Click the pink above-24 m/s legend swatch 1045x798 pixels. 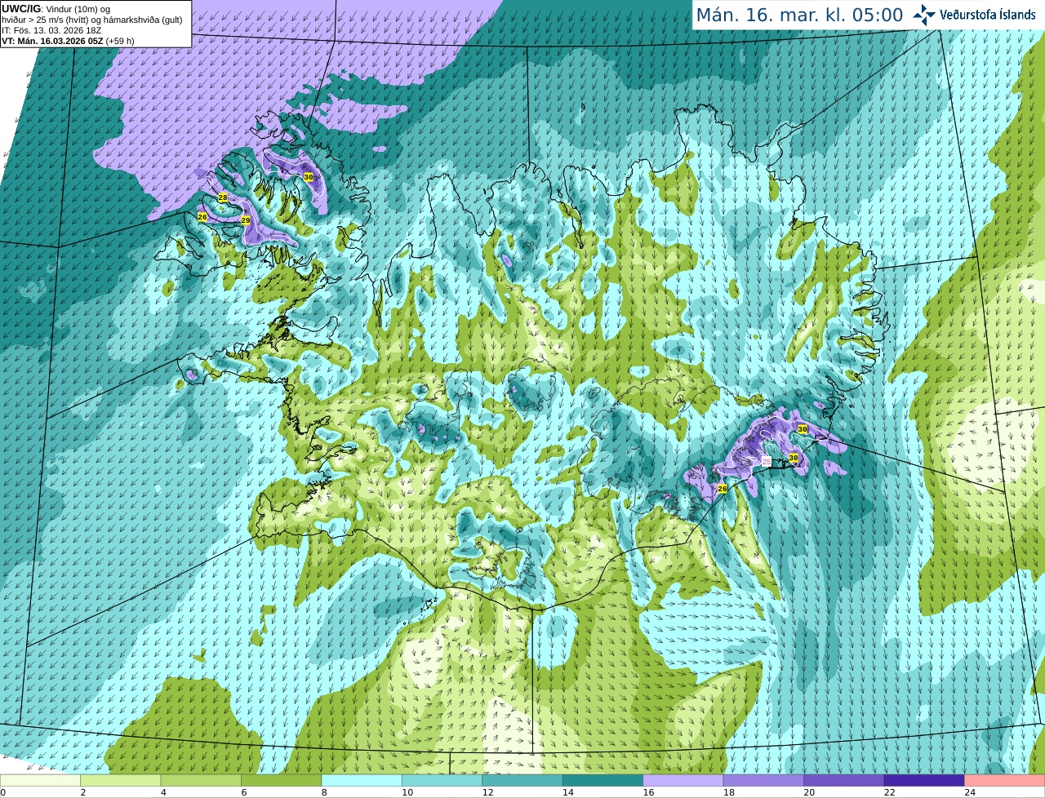pos(1005,780)
